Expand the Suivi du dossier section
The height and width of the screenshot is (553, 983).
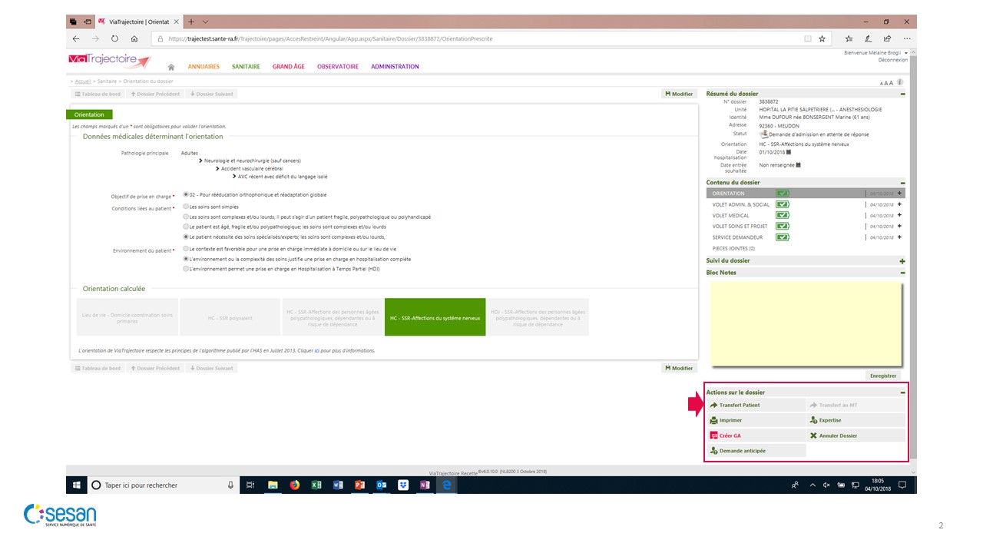click(902, 261)
